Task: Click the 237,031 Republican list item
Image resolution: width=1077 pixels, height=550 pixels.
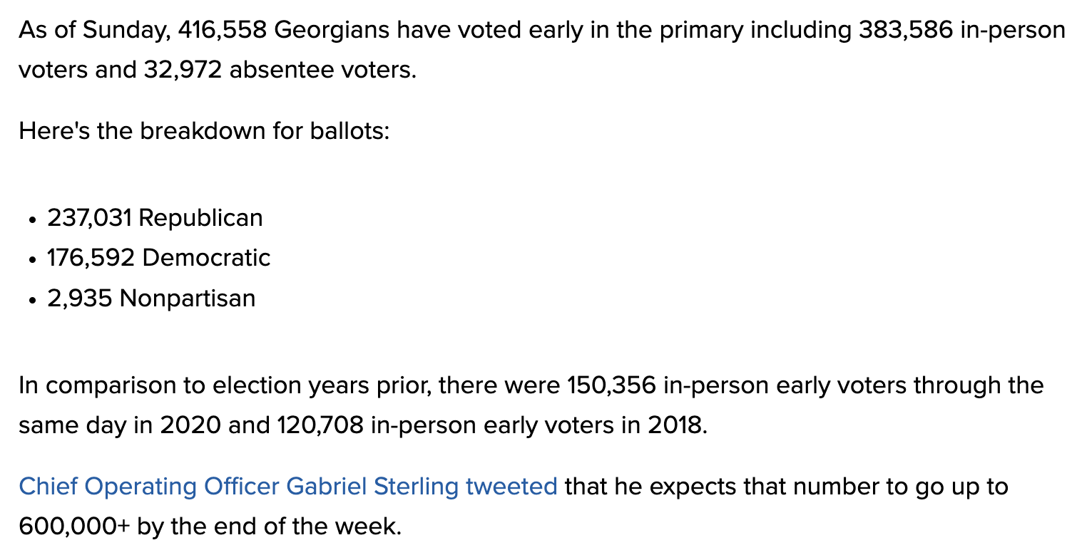Action: [x=155, y=217]
